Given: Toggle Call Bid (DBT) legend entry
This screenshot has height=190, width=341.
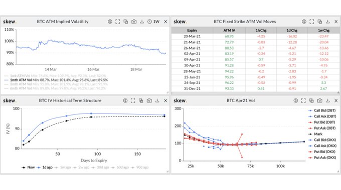Looking at the screenshot, I should (322, 110).
